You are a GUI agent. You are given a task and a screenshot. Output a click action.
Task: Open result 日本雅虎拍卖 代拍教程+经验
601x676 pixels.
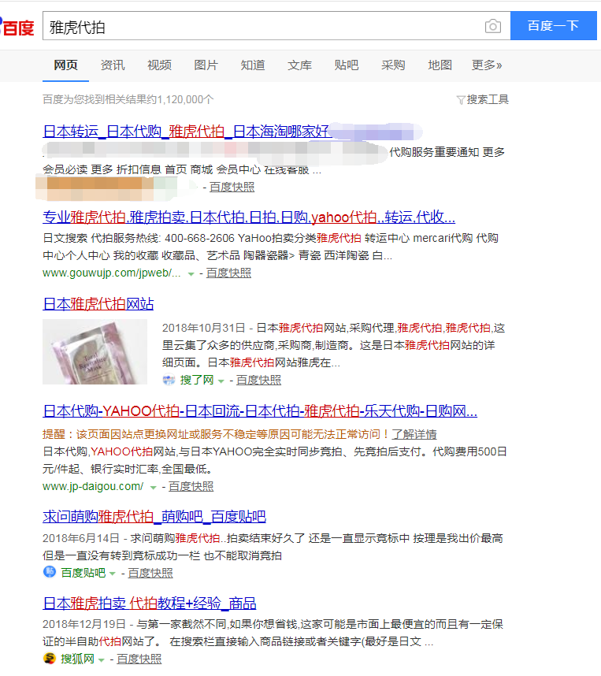click(x=149, y=604)
